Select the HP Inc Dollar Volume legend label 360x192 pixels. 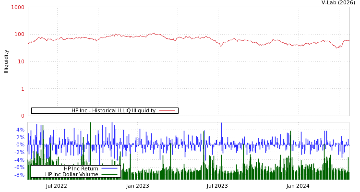pos(72,174)
